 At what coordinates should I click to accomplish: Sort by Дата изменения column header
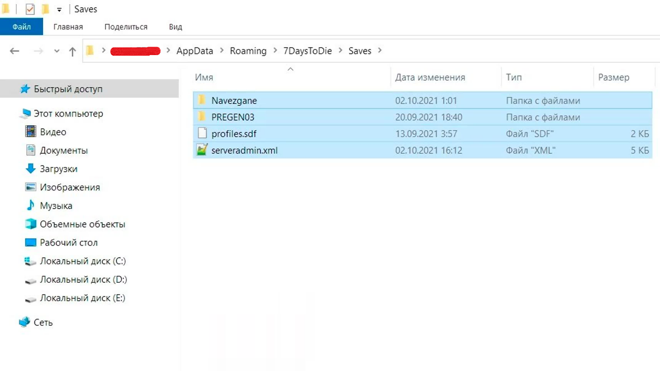(x=430, y=77)
